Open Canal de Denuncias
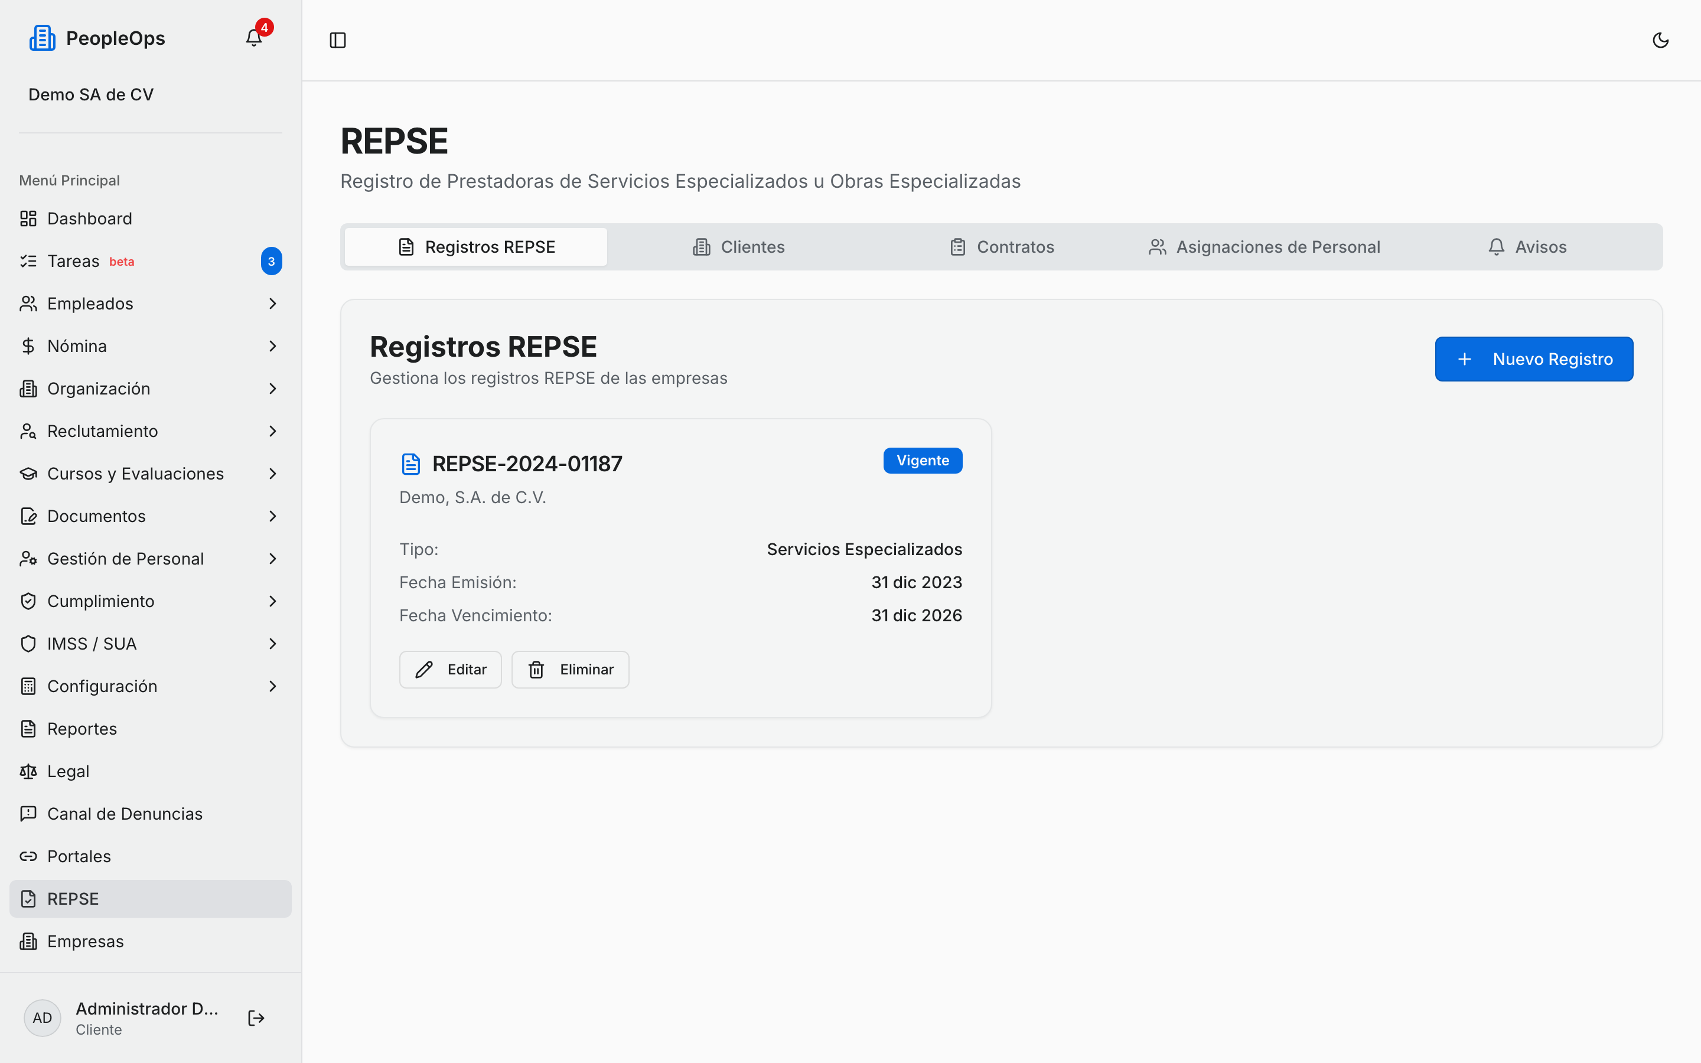The width and height of the screenshot is (1701, 1063). point(151,814)
